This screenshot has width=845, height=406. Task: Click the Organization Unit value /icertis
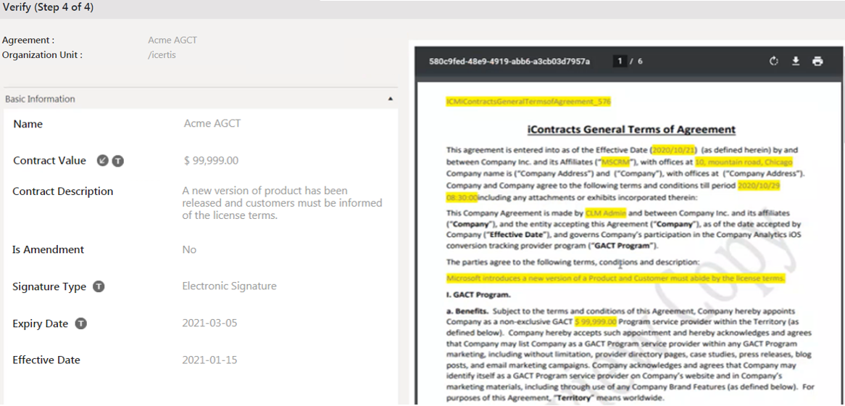pos(162,55)
